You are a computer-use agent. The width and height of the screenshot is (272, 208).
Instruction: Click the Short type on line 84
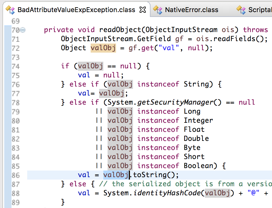(x=194, y=157)
